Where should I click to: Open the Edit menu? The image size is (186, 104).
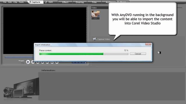tap(10, 2)
